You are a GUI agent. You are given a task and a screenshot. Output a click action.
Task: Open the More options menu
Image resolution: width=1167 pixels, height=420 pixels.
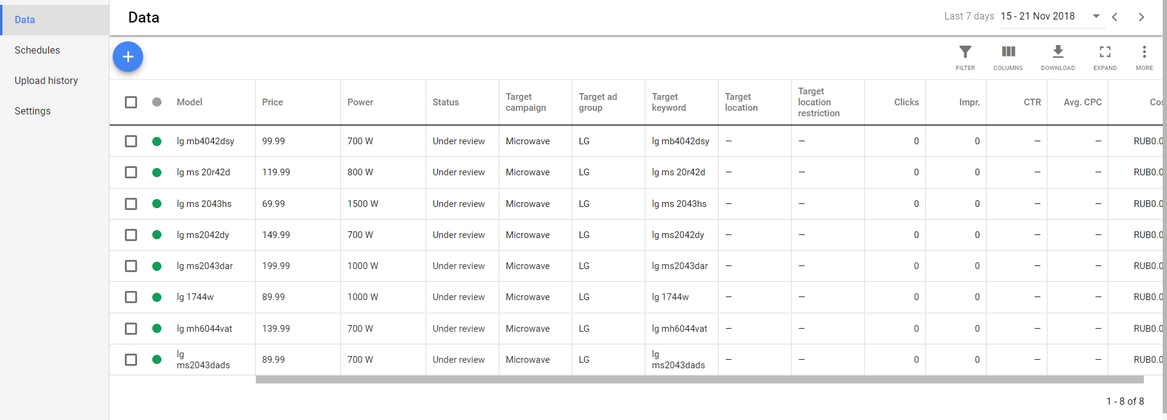[1144, 58]
